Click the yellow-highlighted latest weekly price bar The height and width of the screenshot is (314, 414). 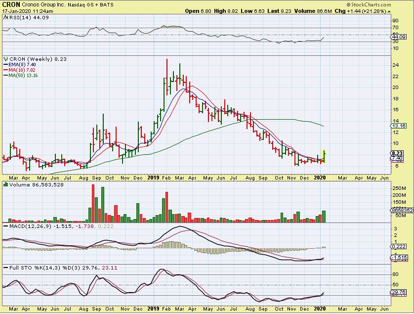pos(324,156)
